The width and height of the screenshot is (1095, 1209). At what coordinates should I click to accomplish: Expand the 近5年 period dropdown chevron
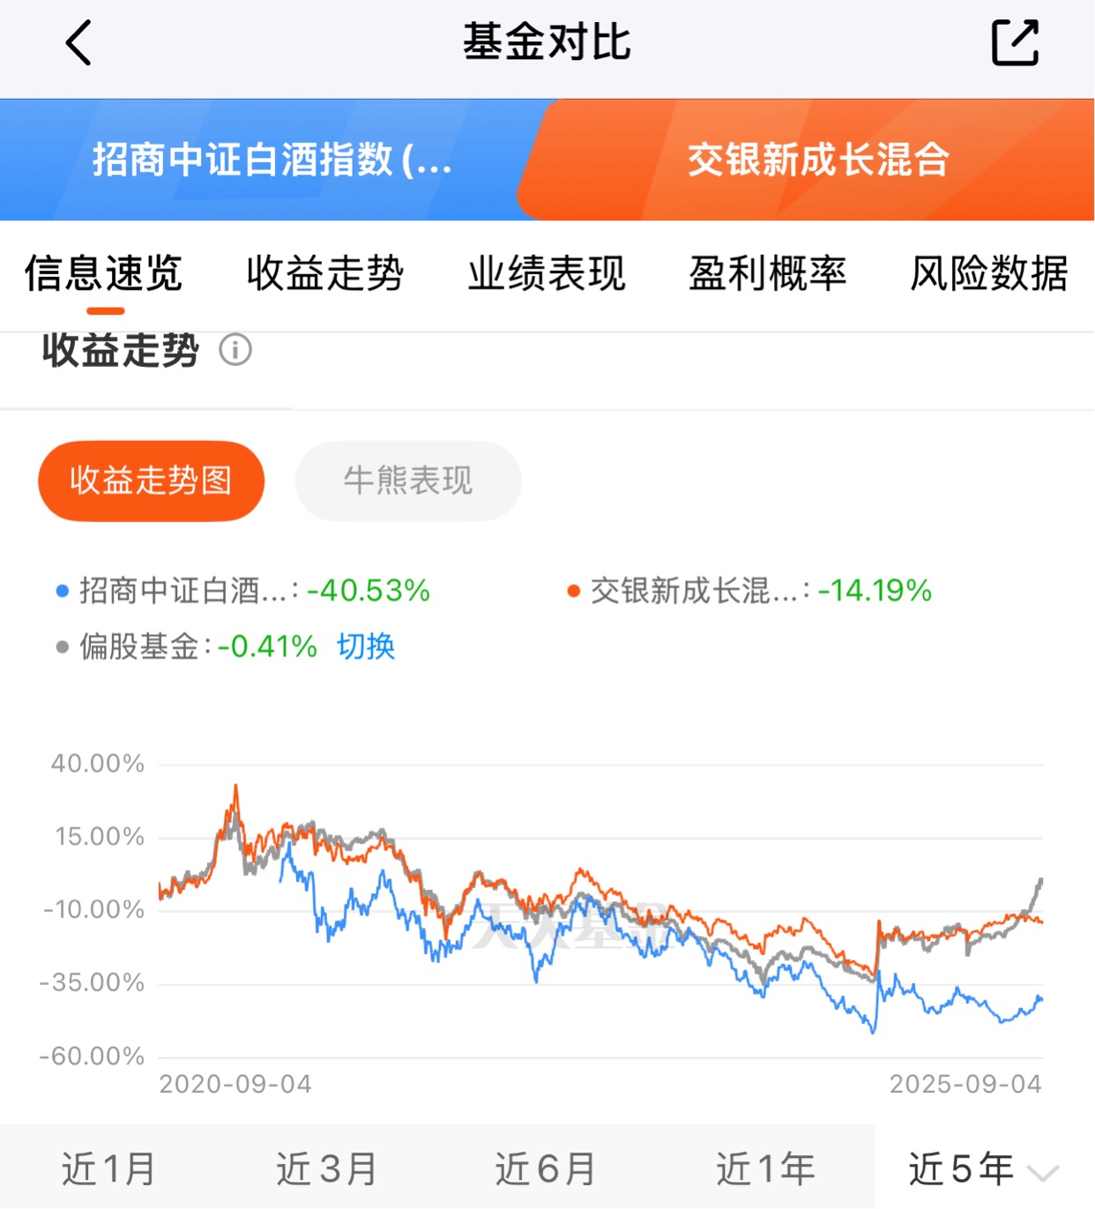[1044, 1173]
